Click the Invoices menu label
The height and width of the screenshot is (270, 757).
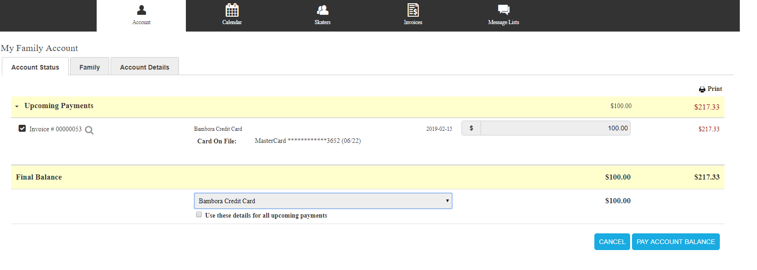[x=413, y=22]
